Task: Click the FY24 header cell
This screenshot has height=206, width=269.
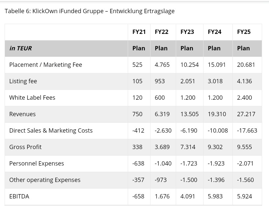Action: [214, 32]
